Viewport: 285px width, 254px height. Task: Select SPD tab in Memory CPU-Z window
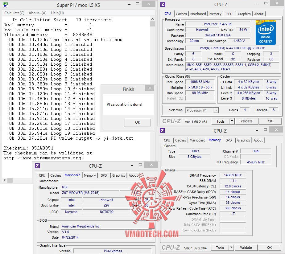229,140
